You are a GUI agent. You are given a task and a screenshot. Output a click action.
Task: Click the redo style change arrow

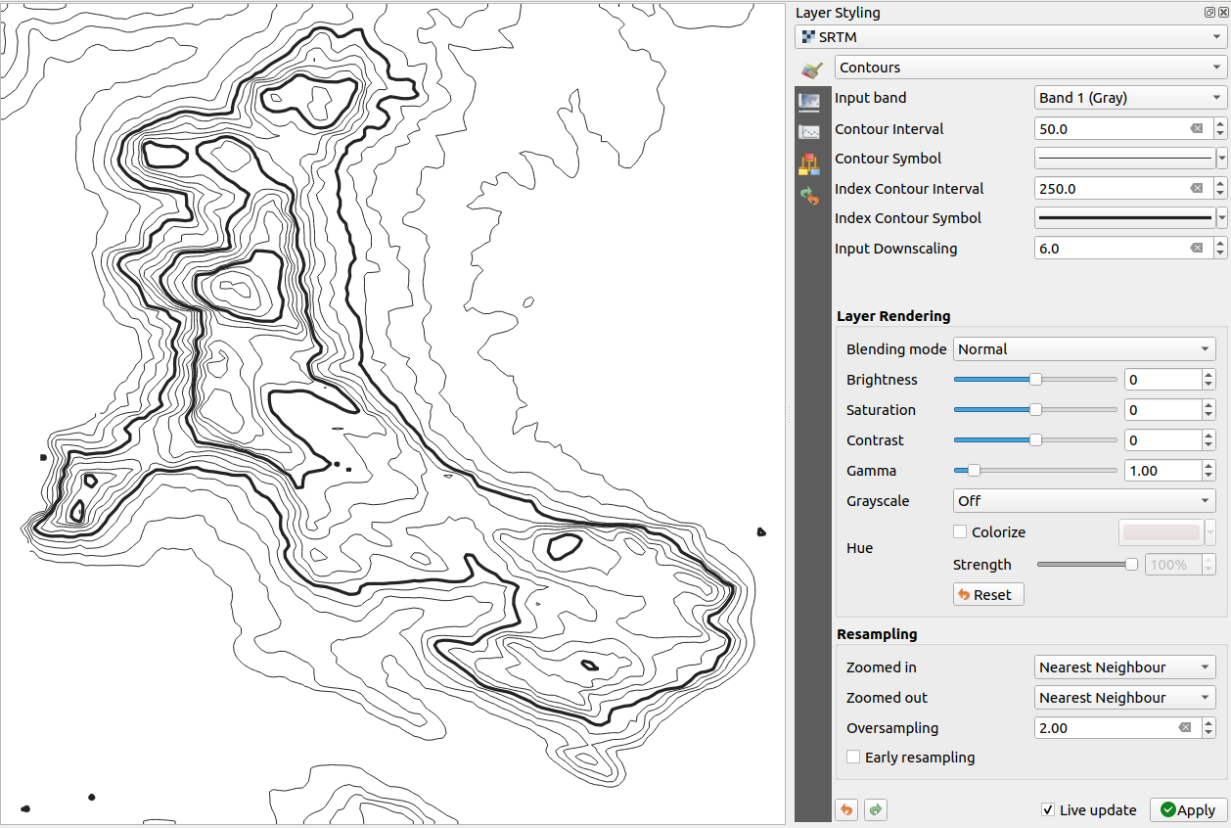click(x=875, y=809)
